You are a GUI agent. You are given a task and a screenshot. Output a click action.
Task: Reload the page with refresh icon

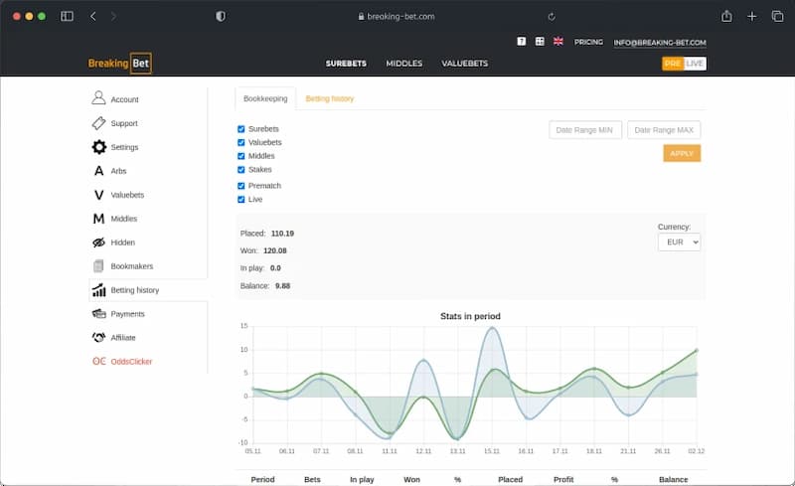(552, 17)
